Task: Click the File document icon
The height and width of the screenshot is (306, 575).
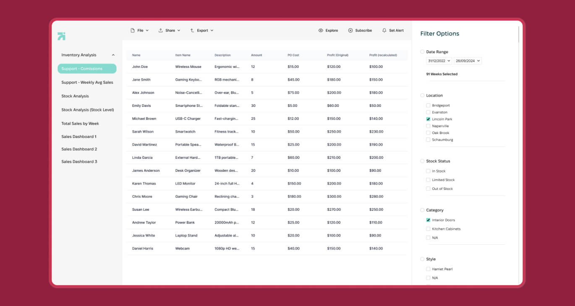Action: [133, 31]
